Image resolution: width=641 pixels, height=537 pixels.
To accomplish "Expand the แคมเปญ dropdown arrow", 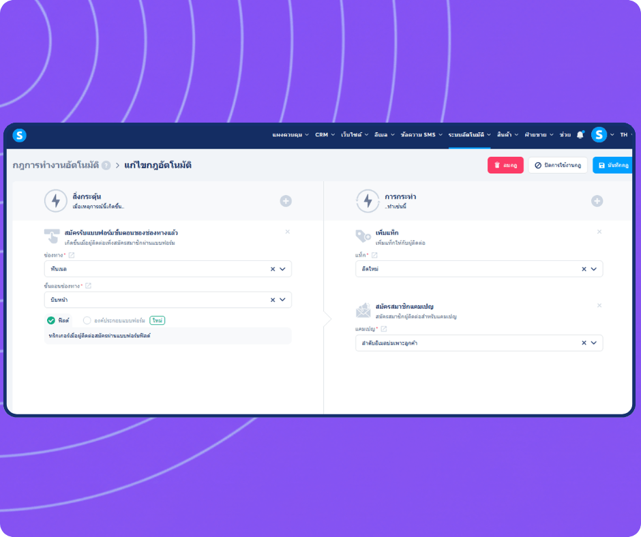I will pyautogui.click(x=593, y=343).
